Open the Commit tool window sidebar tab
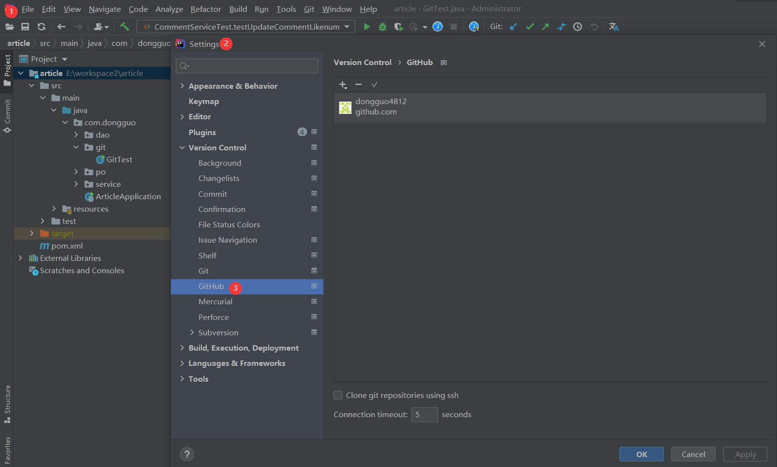Screen dimensions: 777x467 pos(7,116)
